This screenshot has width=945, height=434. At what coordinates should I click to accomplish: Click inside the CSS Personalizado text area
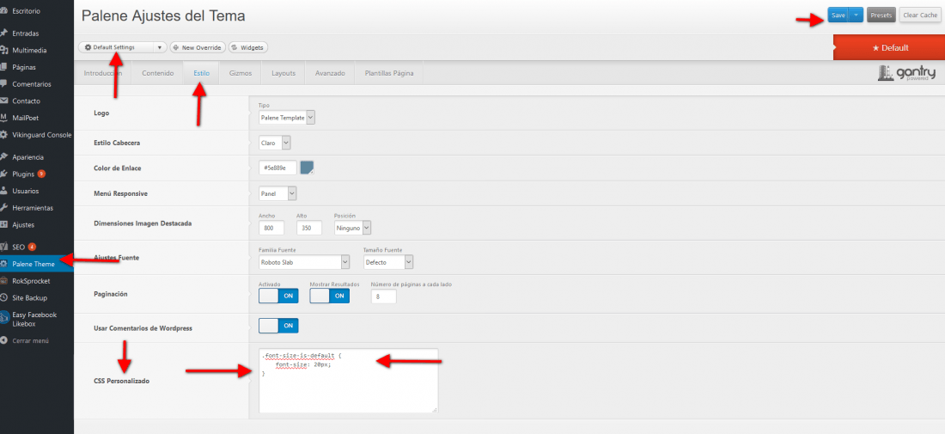(348, 381)
